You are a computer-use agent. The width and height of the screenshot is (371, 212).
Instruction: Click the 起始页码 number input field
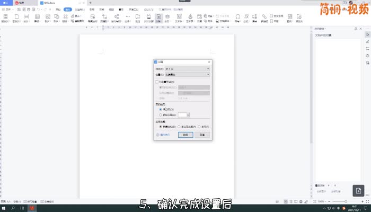point(182,114)
